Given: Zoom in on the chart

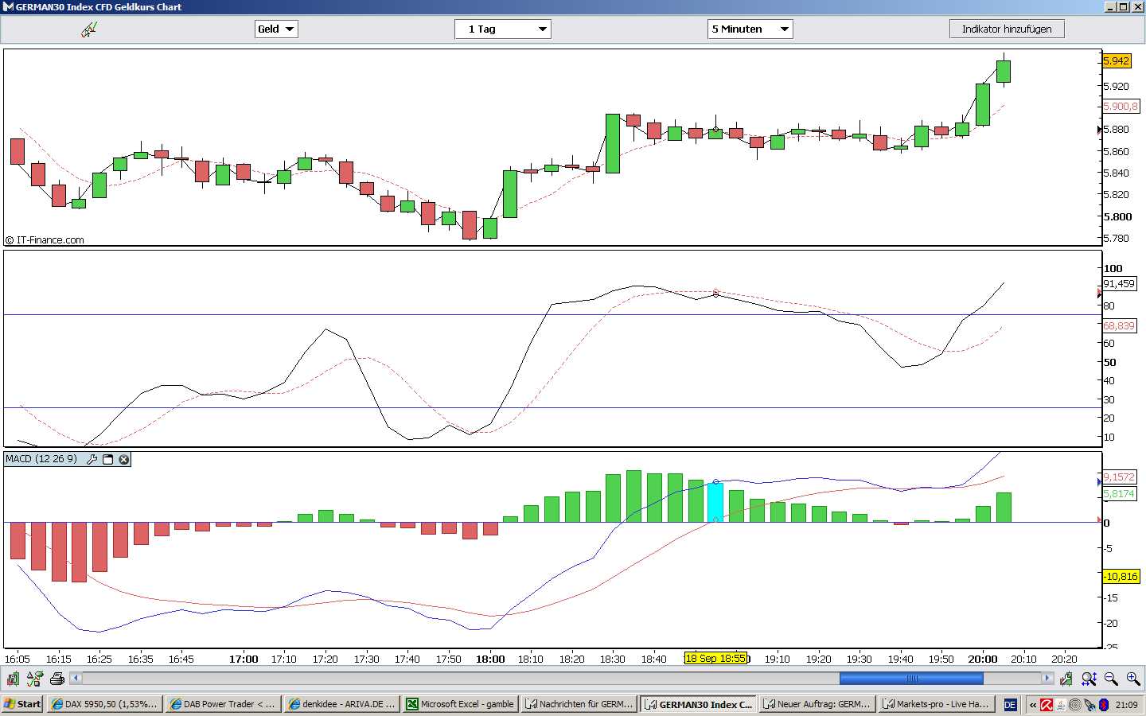Looking at the screenshot, I should [x=1133, y=679].
